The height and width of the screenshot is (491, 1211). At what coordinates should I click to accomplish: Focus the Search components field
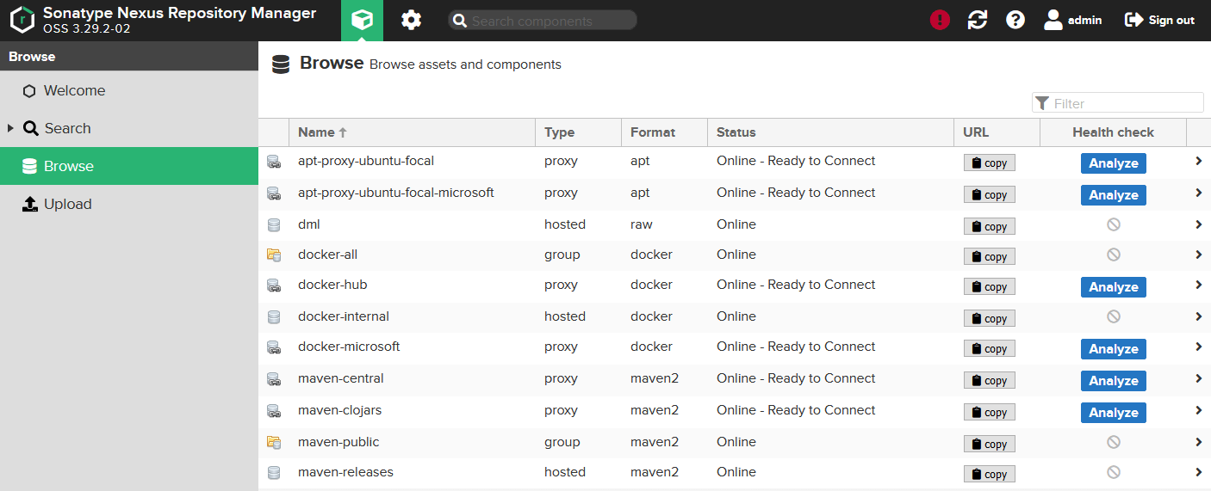point(543,21)
